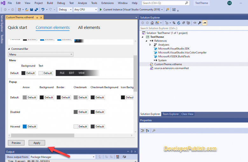Image resolution: width=248 pixels, height=162 pixels.
Task: Refresh the Solution Explorer
Action: pos(179,23)
